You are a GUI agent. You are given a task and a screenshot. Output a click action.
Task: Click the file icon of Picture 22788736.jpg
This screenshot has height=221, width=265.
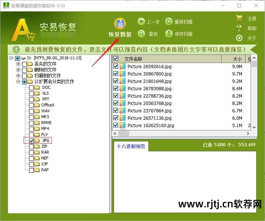click(123, 96)
